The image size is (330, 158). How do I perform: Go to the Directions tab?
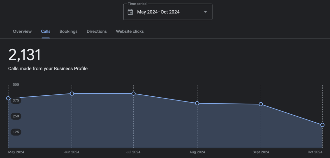click(x=97, y=31)
